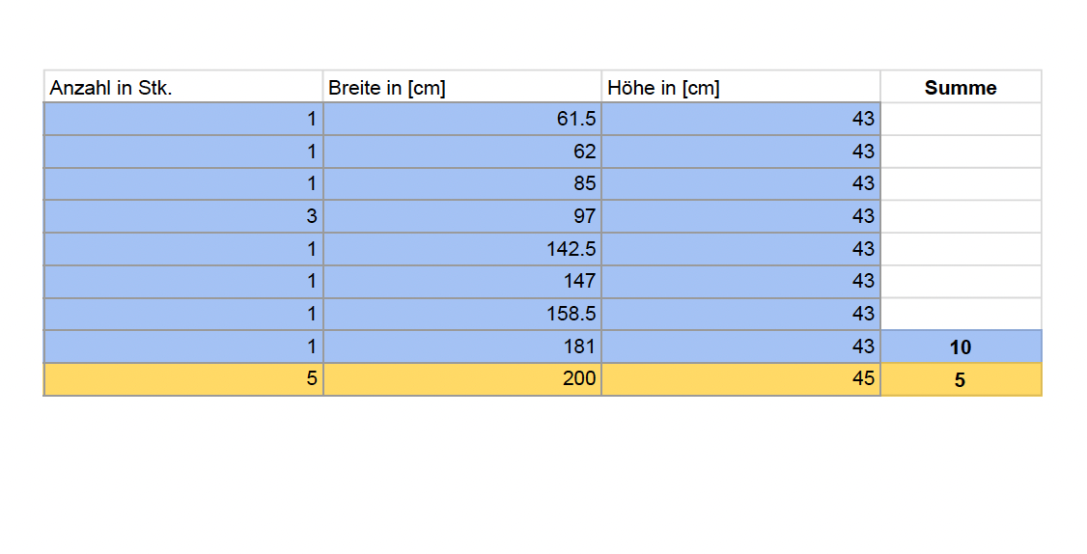
Task: Click the blue Summe cell showing 10
Action: pos(961,346)
